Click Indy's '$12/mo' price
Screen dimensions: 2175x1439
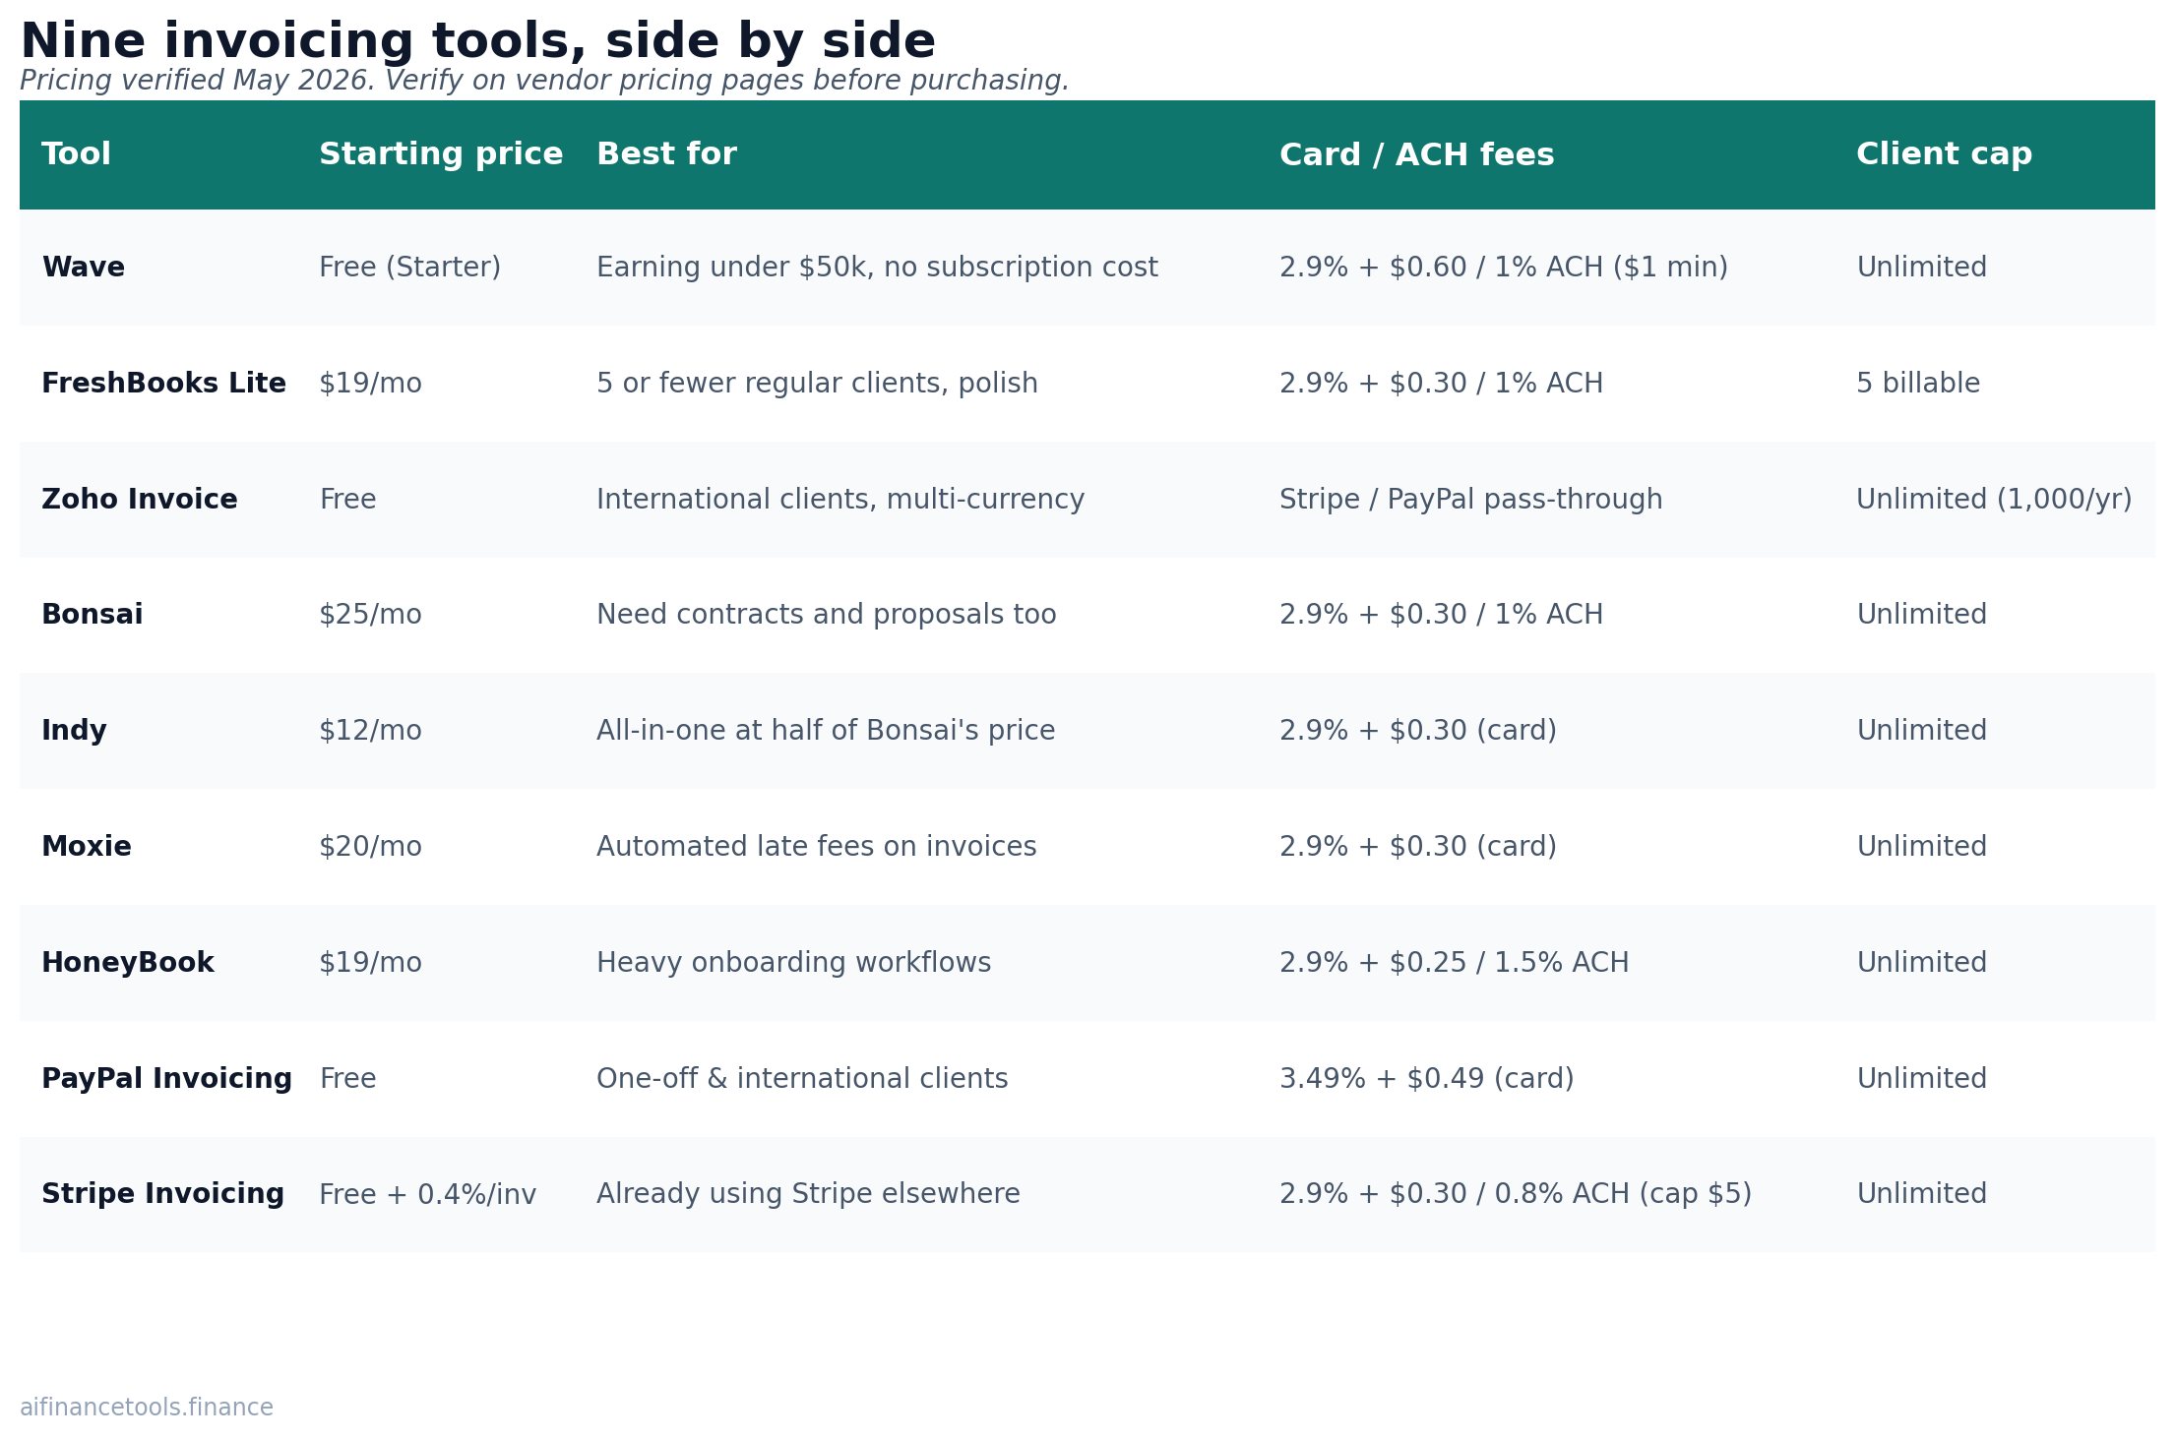pyautogui.click(x=370, y=731)
